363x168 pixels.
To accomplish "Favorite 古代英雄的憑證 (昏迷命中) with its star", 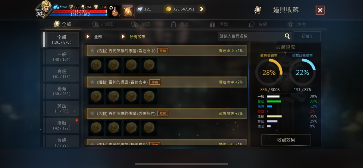I will pos(92,51).
